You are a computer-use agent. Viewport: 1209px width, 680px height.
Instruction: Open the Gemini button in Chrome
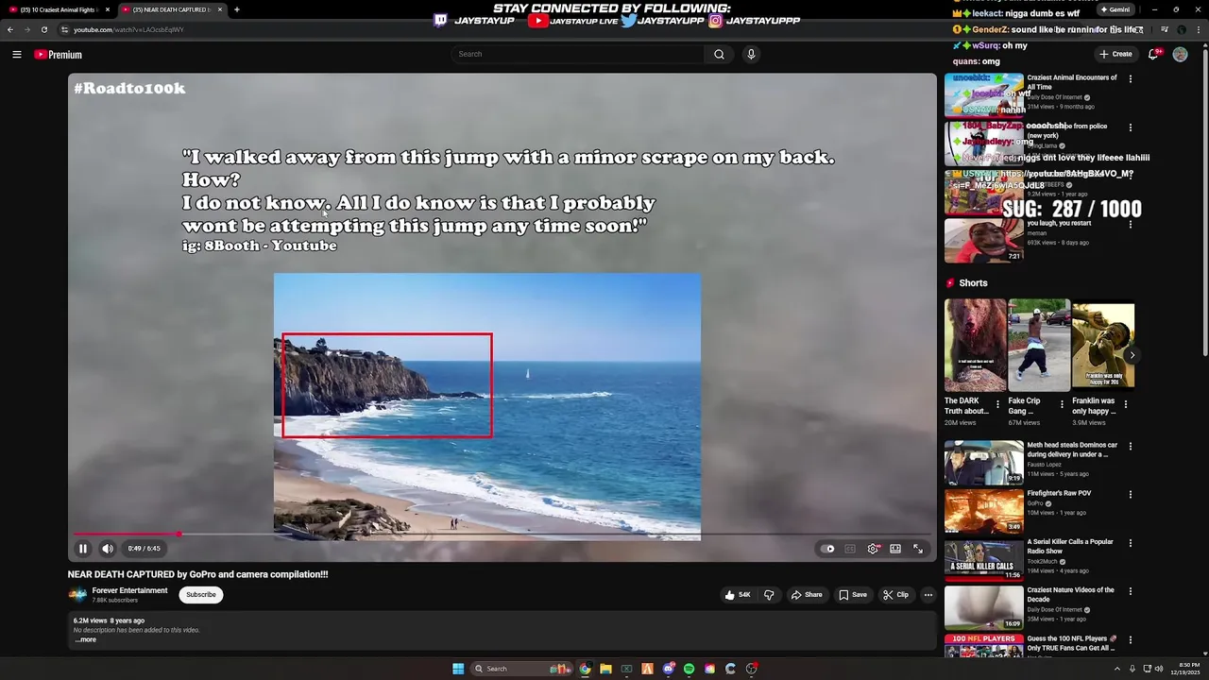click(1115, 9)
